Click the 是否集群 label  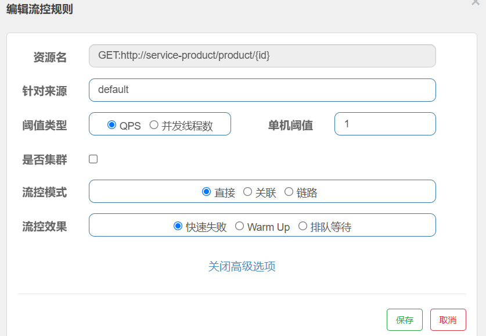pos(44,160)
